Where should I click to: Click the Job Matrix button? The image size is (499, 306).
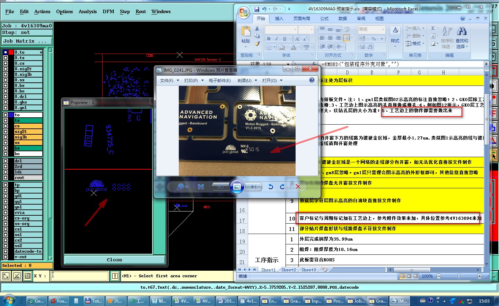coord(27,41)
